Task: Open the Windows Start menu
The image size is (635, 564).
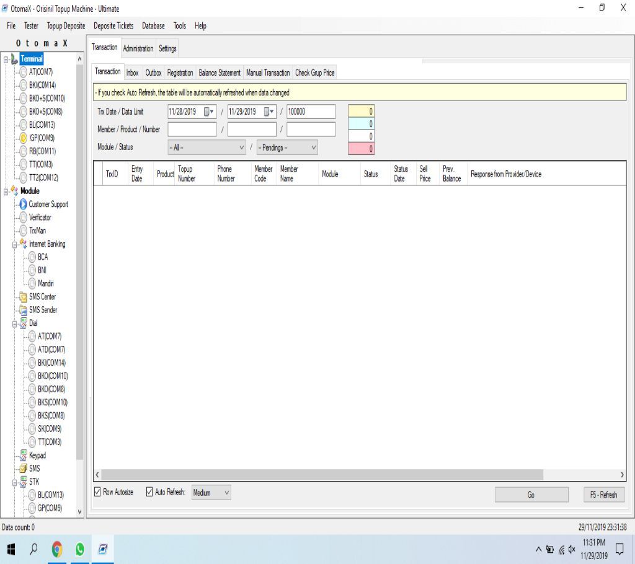Action: pyautogui.click(x=11, y=549)
